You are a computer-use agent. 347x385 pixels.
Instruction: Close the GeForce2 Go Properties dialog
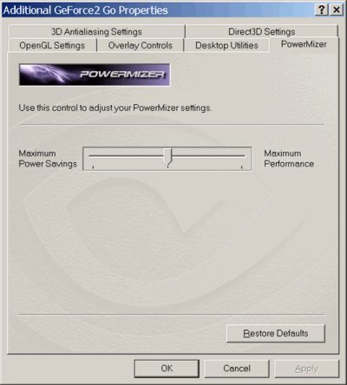point(337,10)
